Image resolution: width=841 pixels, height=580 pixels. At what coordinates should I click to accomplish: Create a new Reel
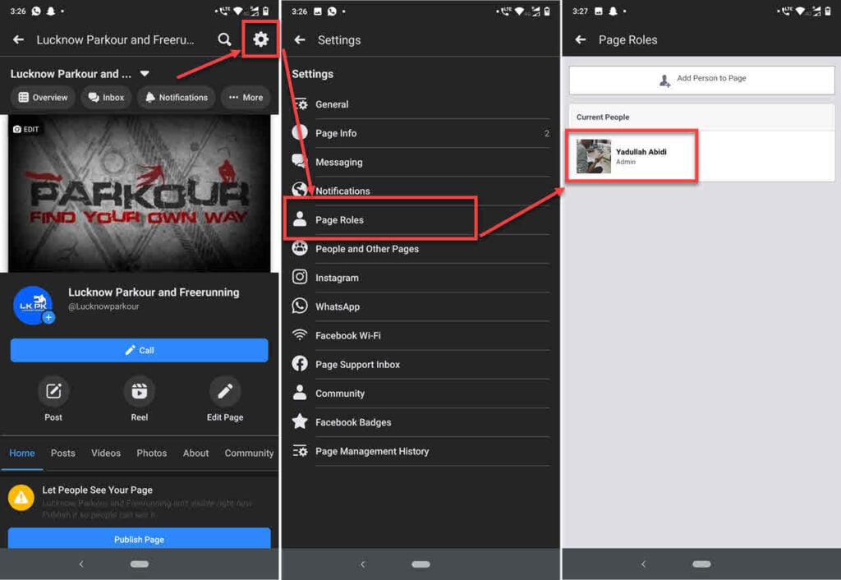[140, 398]
